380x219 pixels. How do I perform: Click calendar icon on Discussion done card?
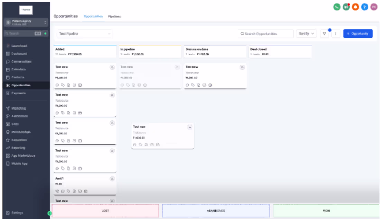[x=210, y=85]
